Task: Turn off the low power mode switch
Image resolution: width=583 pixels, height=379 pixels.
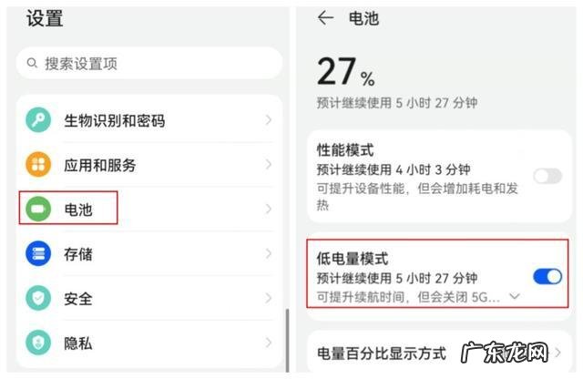Action: pos(547,276)
